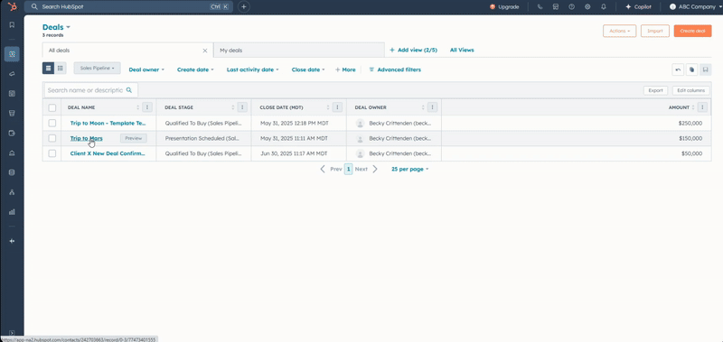The width and height of the screenshot is (723, 342).
Task: Click the plus quick-create icon in top bar
Action: tap(244, 7)
